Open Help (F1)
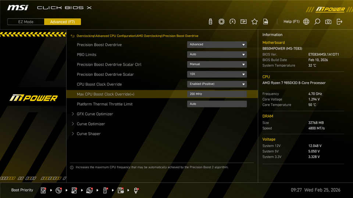 pyautogui.click(x=291, y=22)
